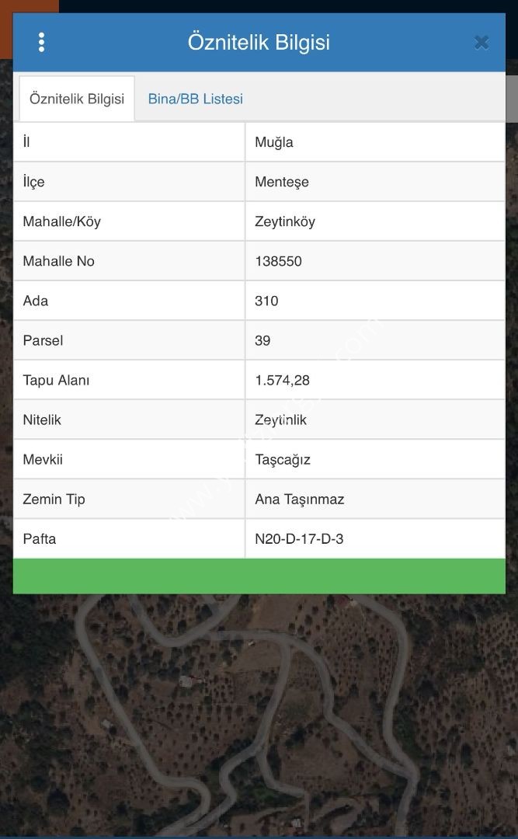Viewport: 518px width, 839px height.
Task: Click the Muğla province value
Action: 273,142
